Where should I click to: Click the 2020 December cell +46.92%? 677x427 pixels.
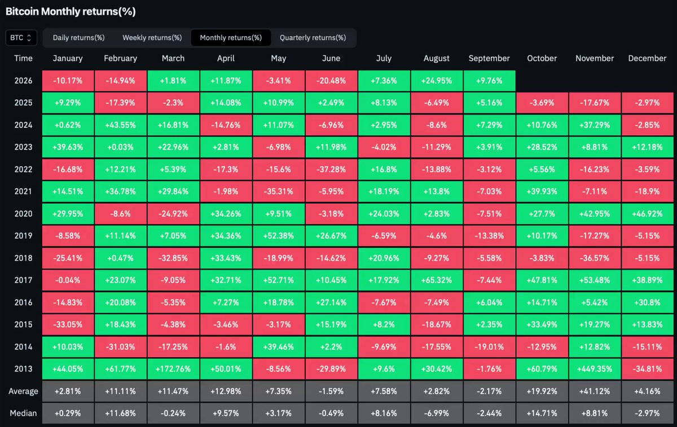[x=647, y=213]
